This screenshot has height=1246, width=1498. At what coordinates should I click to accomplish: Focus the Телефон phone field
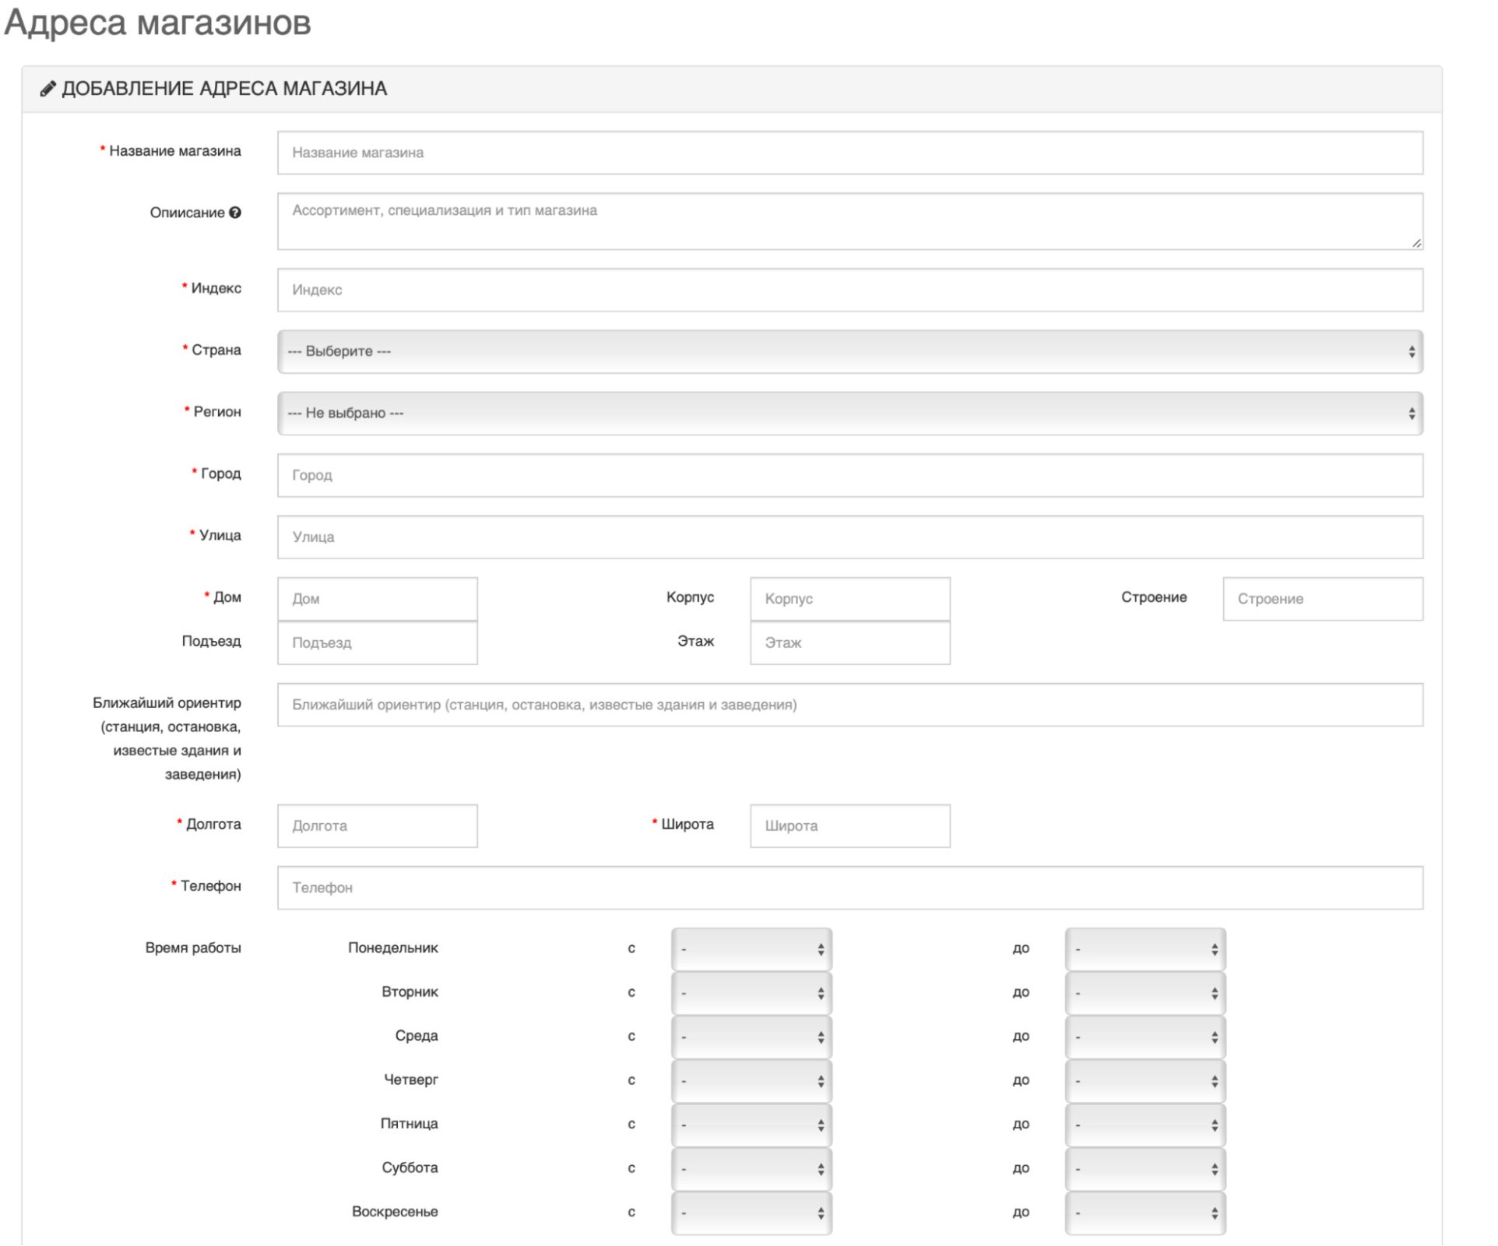tap(849, 888)
